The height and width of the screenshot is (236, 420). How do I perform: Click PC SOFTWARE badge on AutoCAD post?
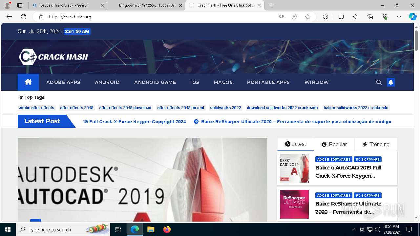pos(368,159)
